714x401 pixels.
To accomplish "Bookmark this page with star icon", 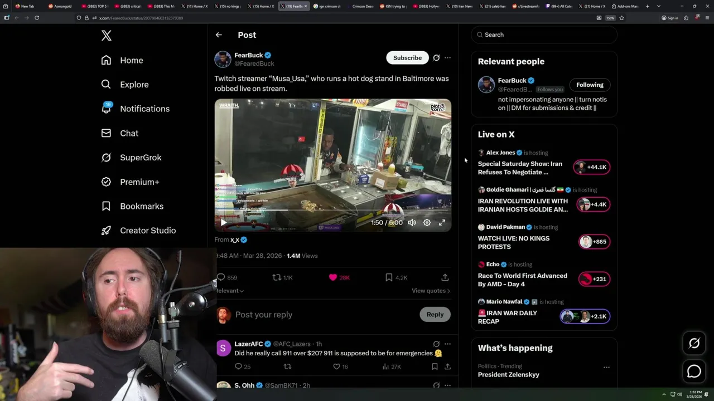I will coord(621,18).
